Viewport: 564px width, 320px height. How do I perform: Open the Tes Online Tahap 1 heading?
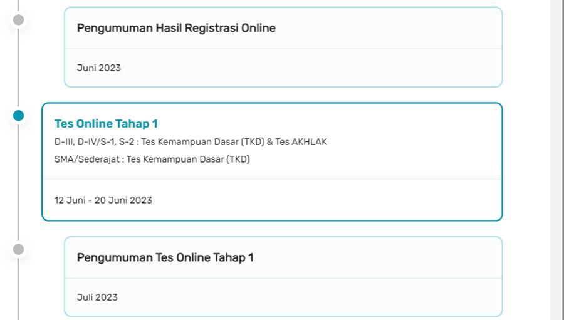click(106, 124)
